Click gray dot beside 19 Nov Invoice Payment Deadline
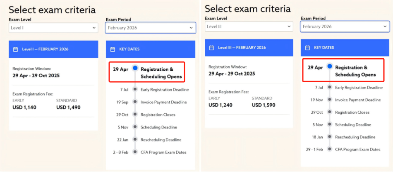The width and height of the screenshot is (393, 172). pyautogui.click(x=330, y=100)
